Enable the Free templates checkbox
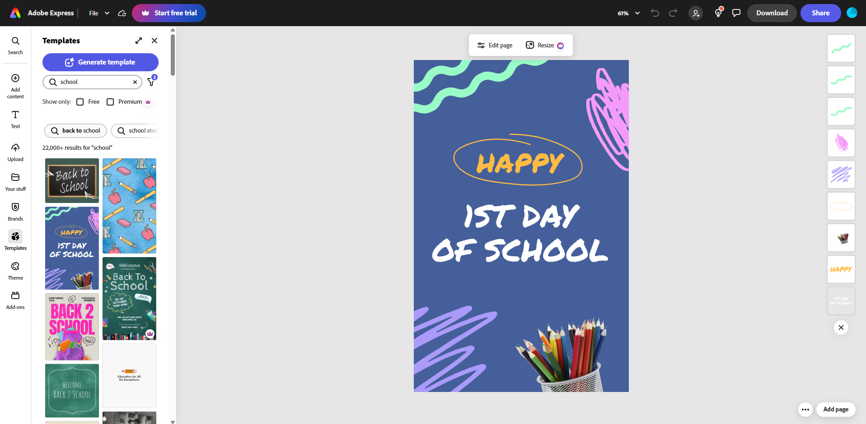The width and height of the screenshot is (866, 424). coord(80,101)
